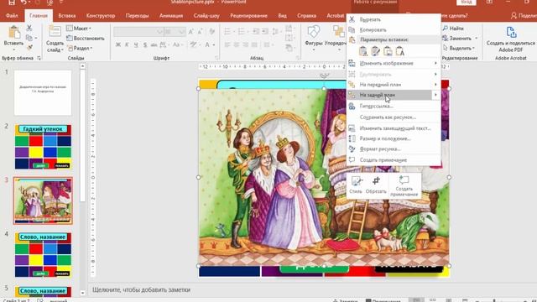Click the Поделиться share button
The width and height of the screenshot is (537, 302).
[524, 16]
